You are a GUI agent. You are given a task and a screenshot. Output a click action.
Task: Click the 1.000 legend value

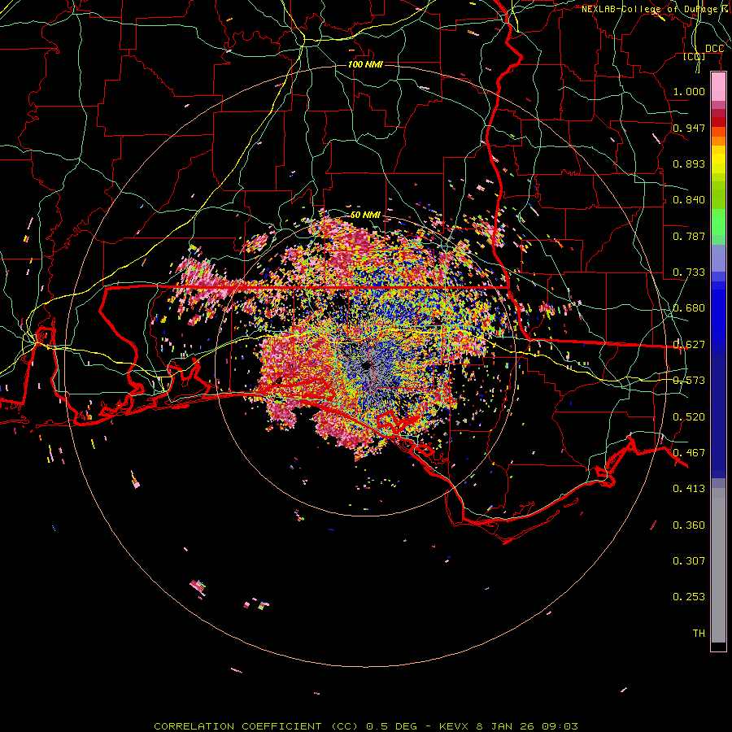click(689, 91)
